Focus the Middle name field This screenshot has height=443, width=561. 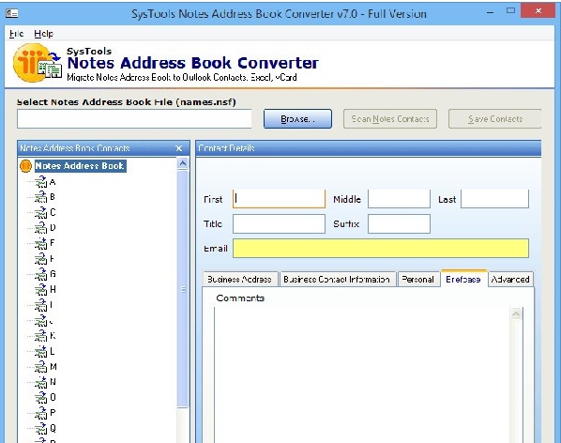(x=399, y=199)
